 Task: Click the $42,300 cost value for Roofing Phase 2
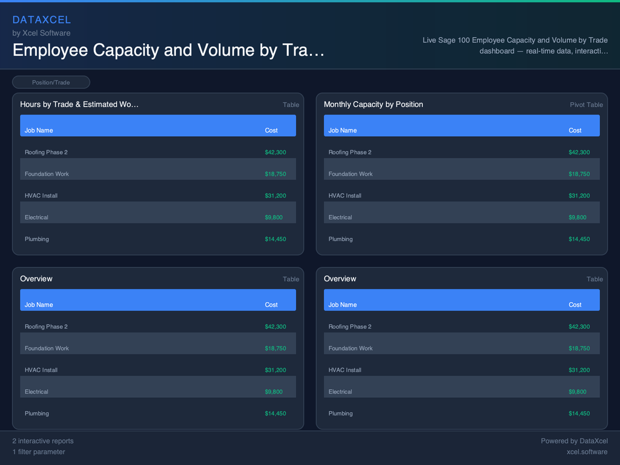(275, 152)
